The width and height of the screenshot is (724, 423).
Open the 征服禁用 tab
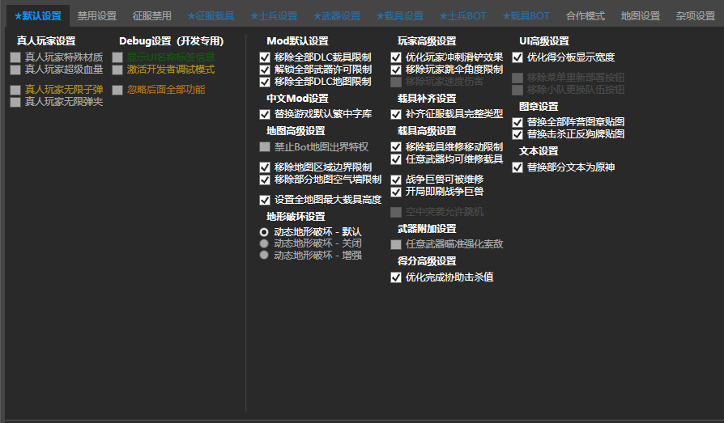(151, 16)
